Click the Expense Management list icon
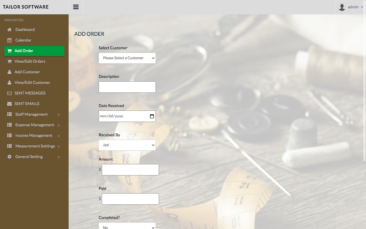The height and width of the screenshot is (229, 366). (x=9, y=125)
